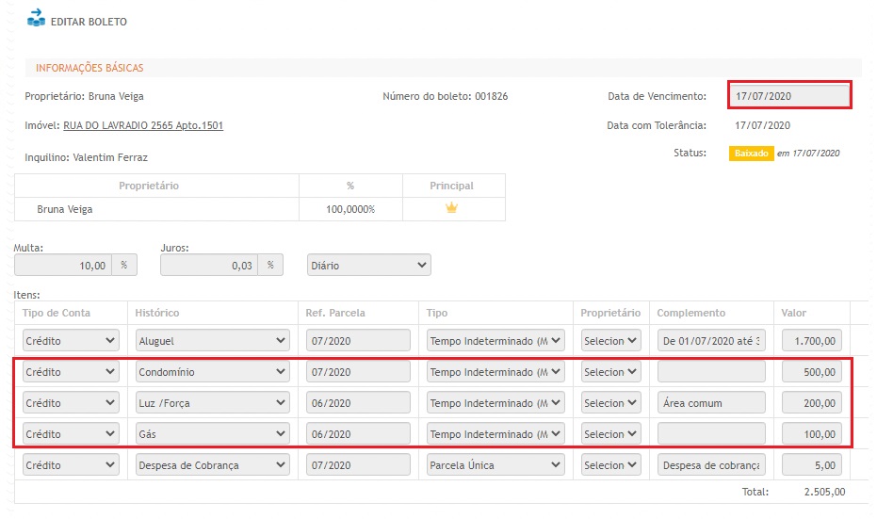Open the Gás histórico dropdown

coord(212,434)
